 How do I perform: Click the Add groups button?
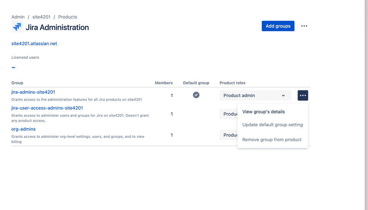tap(278, 26)
